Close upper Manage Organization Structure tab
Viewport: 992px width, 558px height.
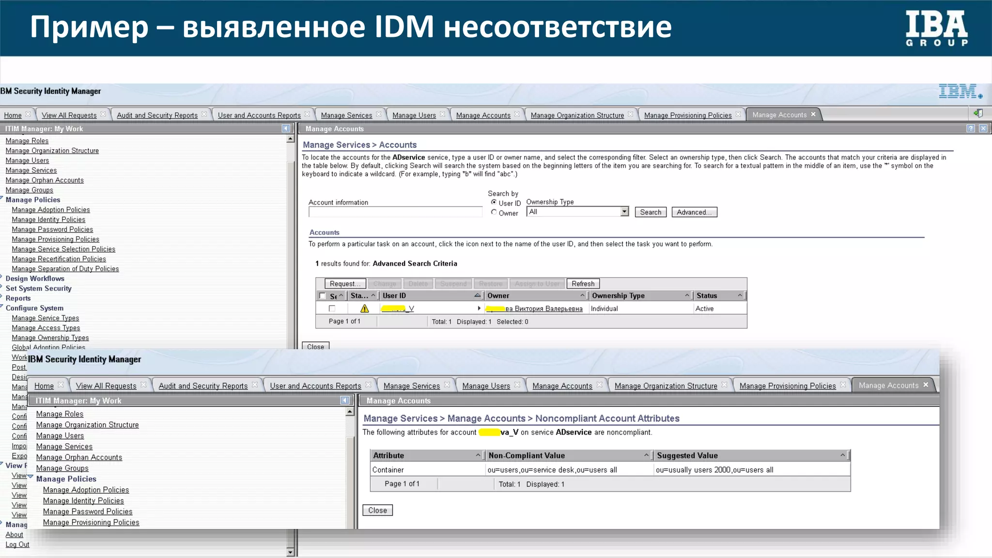pyautogui.click(x=630, y=114)
